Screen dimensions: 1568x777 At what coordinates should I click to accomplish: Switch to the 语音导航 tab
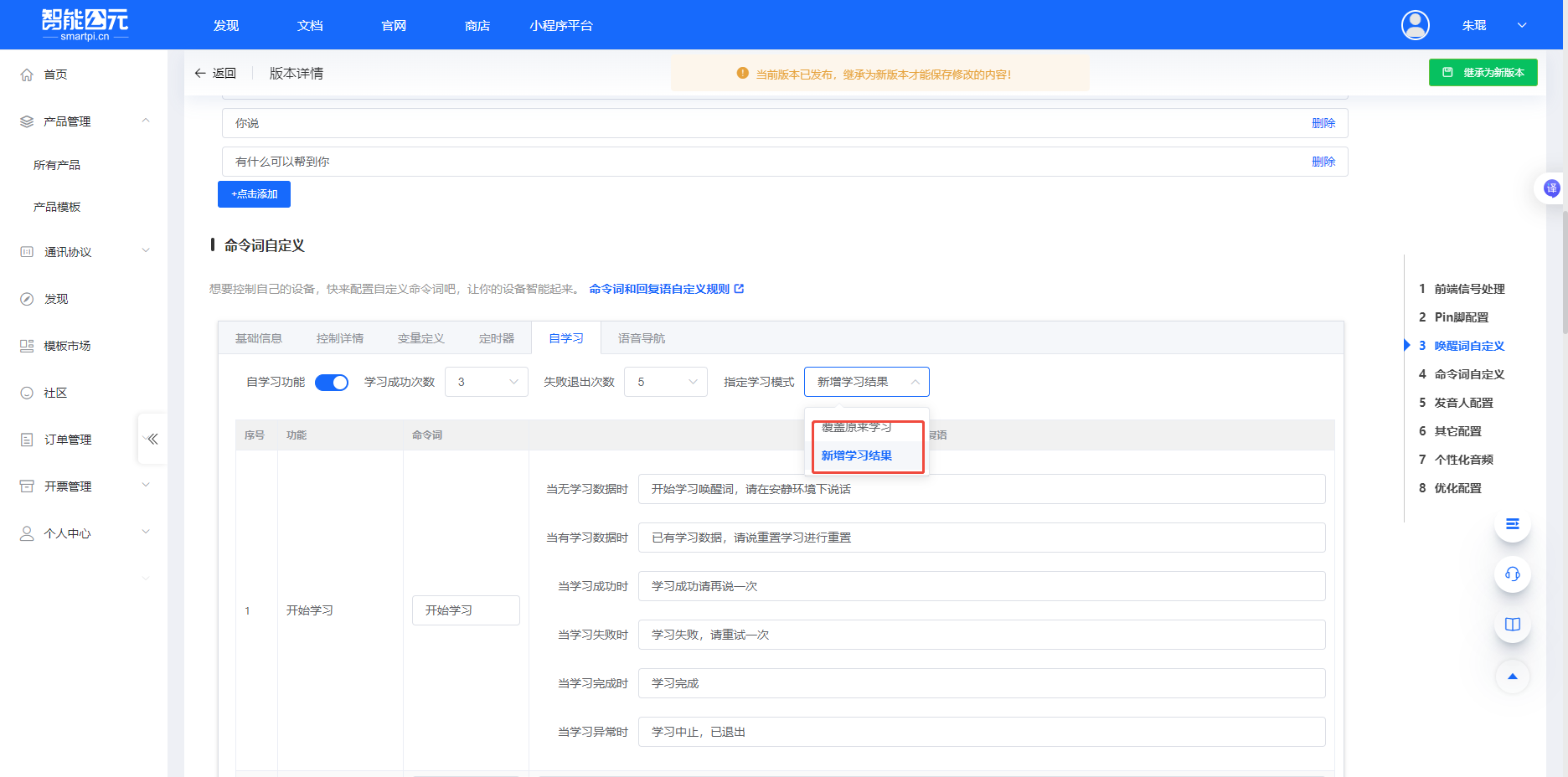[x=641, y=337]
